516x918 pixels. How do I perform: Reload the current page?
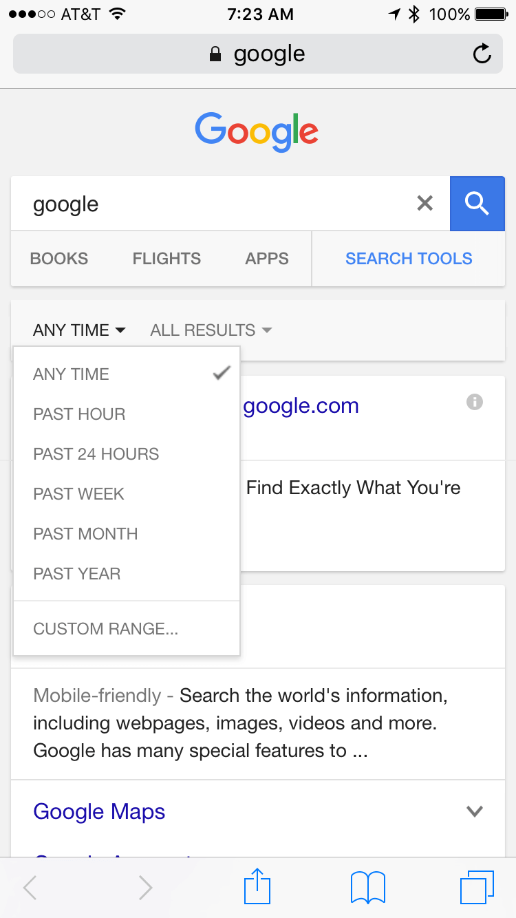click(x=482, y=53)
